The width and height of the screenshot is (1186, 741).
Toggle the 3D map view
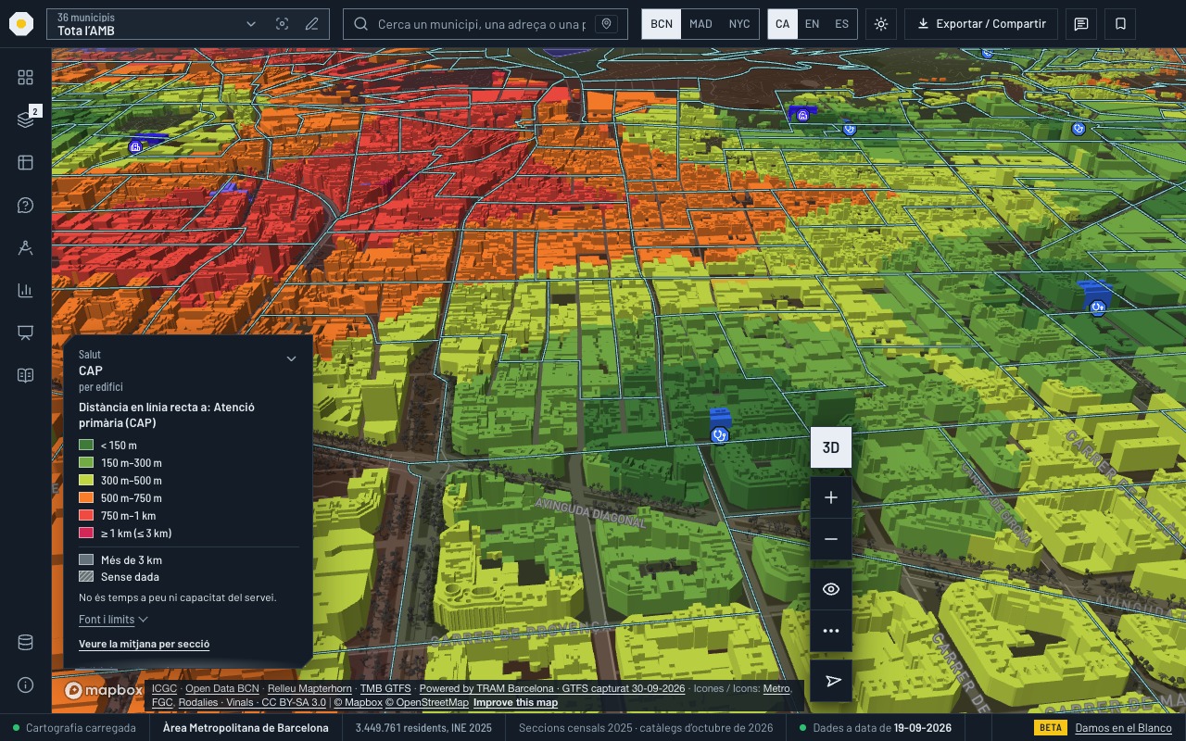point(831,447)
